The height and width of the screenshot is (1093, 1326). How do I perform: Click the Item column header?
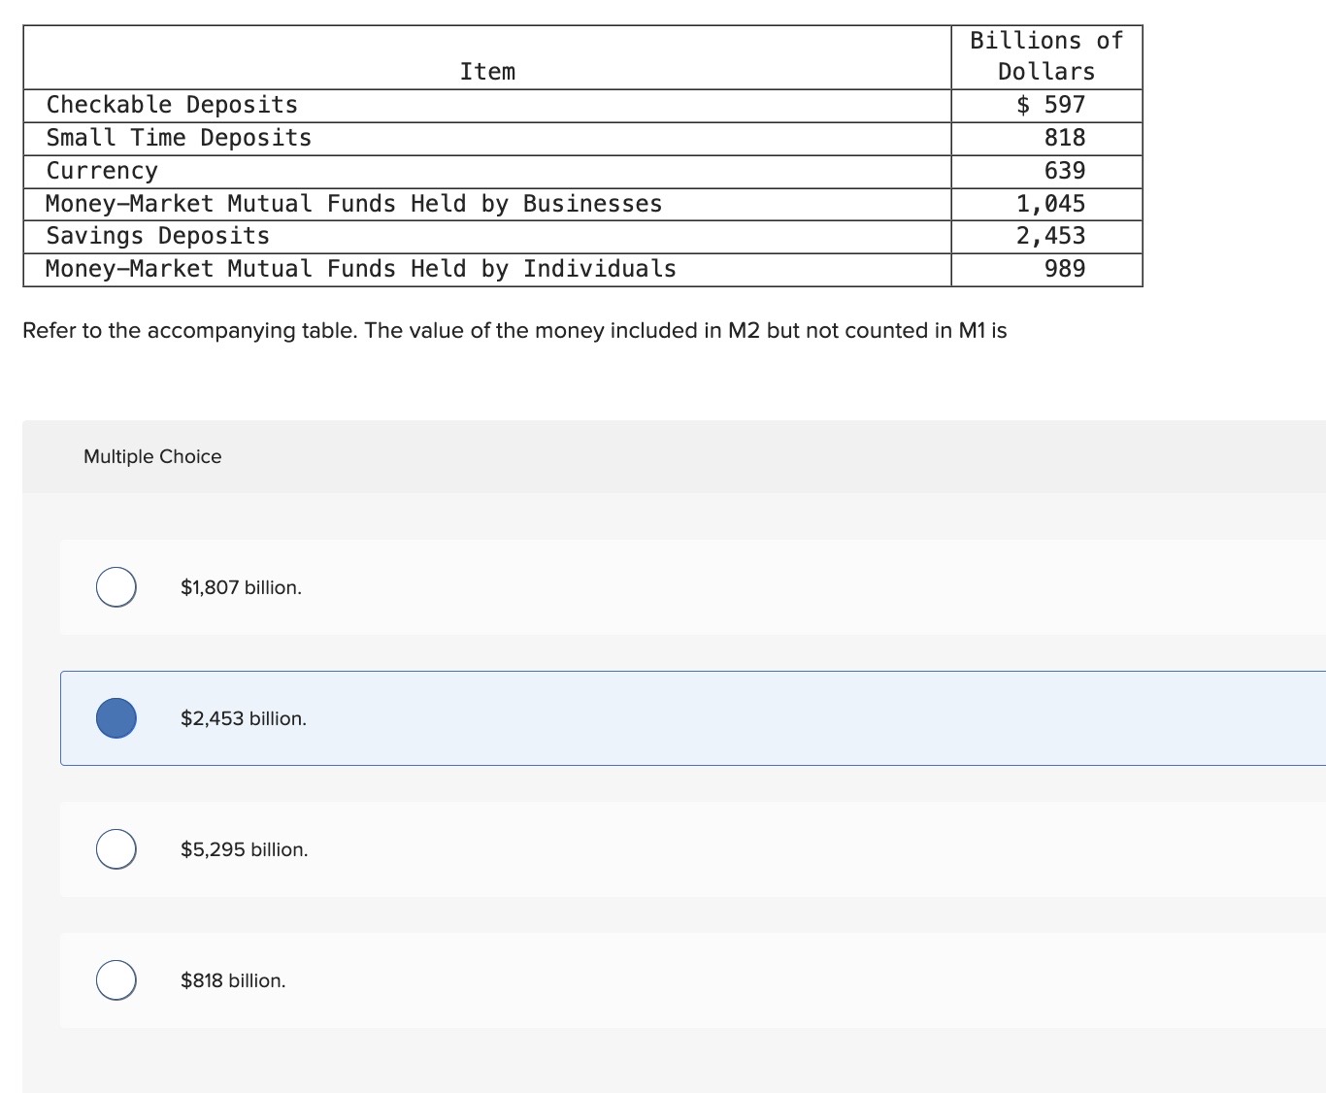[x=488, y=71]
